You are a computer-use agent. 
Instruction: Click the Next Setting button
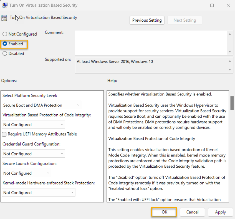tap(185, 20)
